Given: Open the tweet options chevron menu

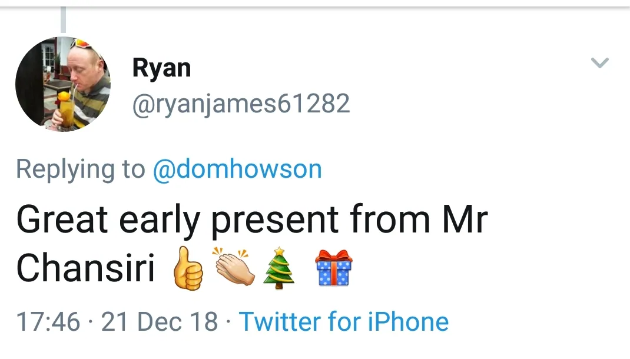Looking at the screenshot, I should pos(599,62).
